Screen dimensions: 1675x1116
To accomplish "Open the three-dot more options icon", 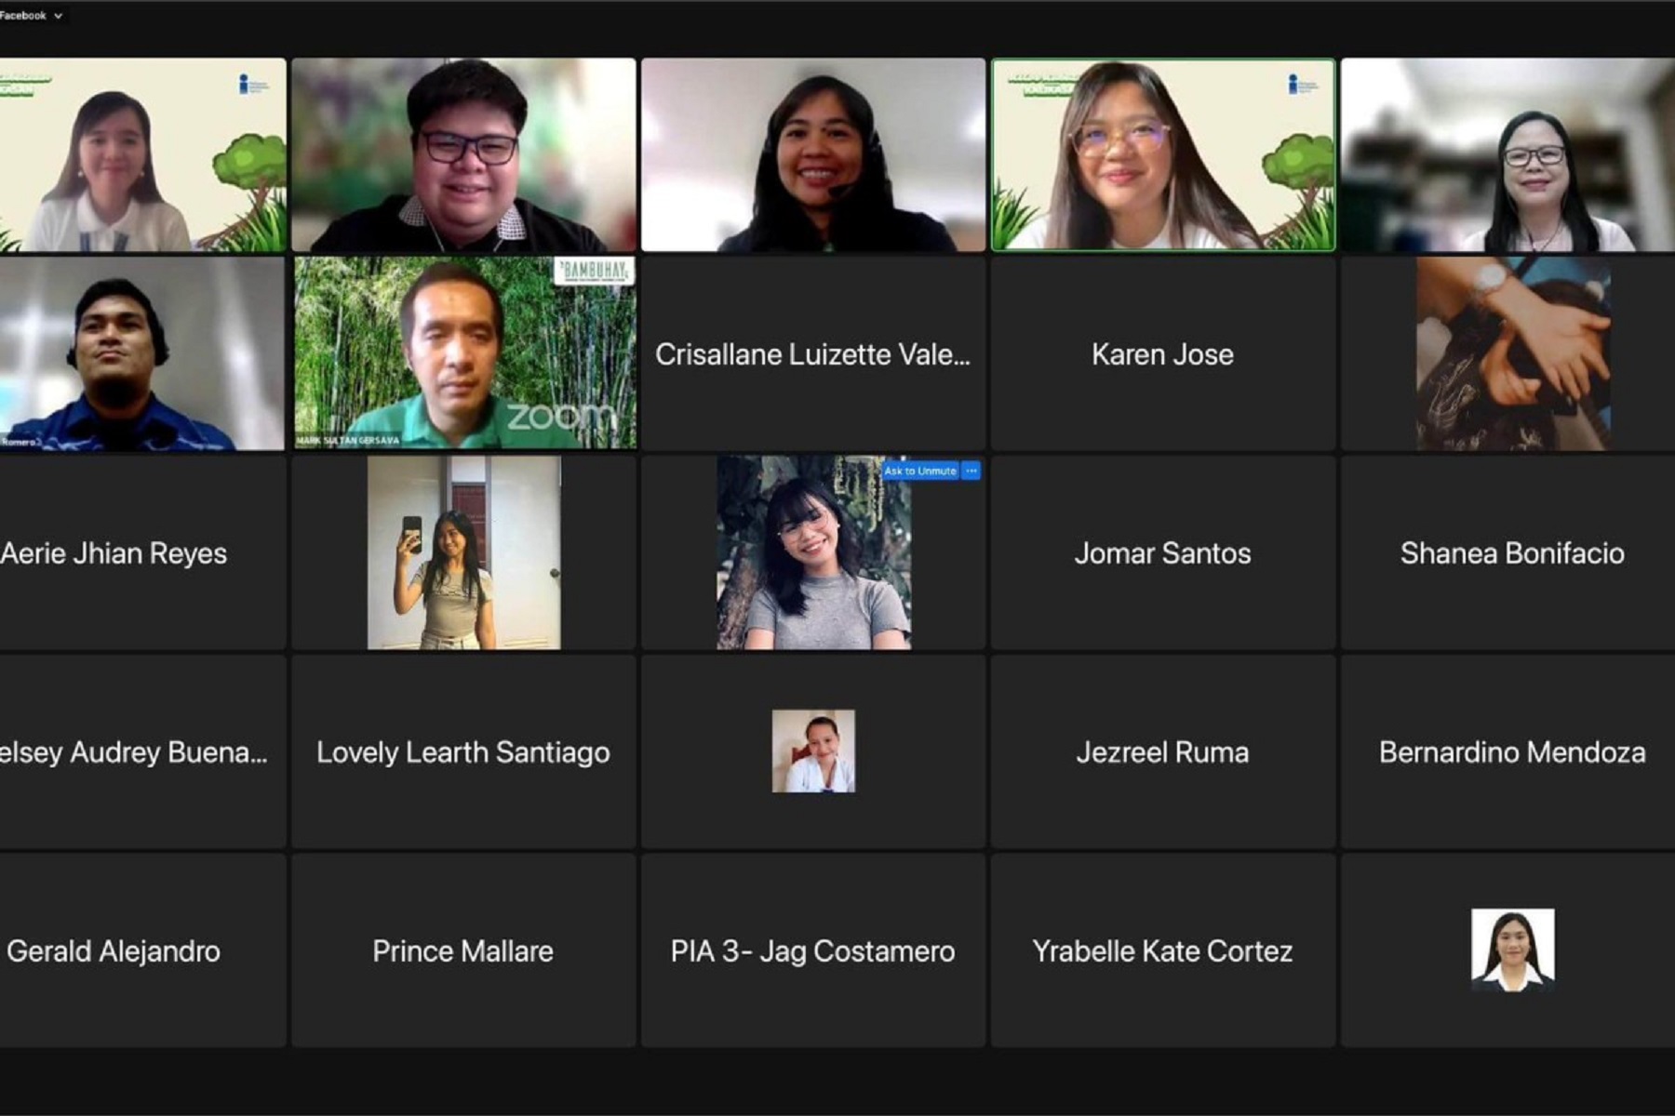I will coord(971,471).
